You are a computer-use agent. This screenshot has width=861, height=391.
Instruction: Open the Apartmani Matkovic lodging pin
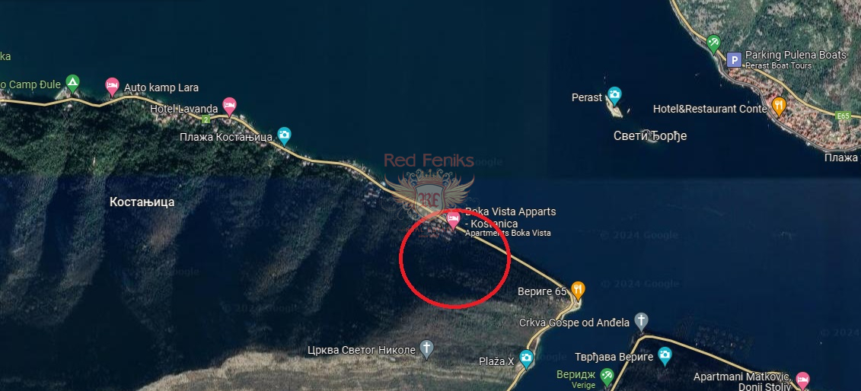tap(802, 379)
